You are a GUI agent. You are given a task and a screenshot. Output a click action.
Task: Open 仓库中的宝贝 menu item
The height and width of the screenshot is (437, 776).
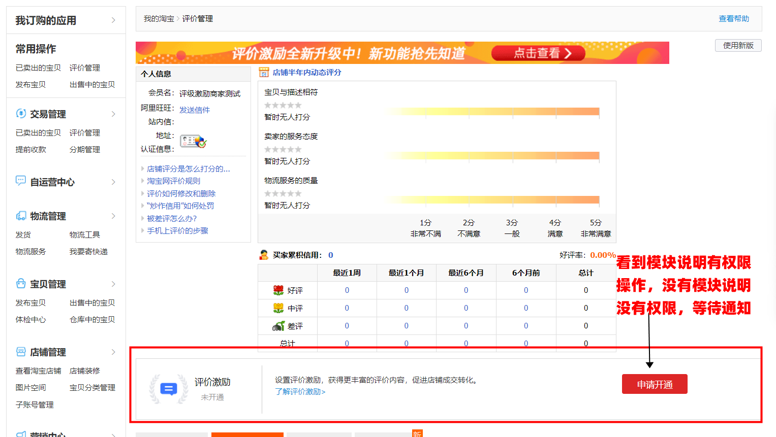click(92, 319)
